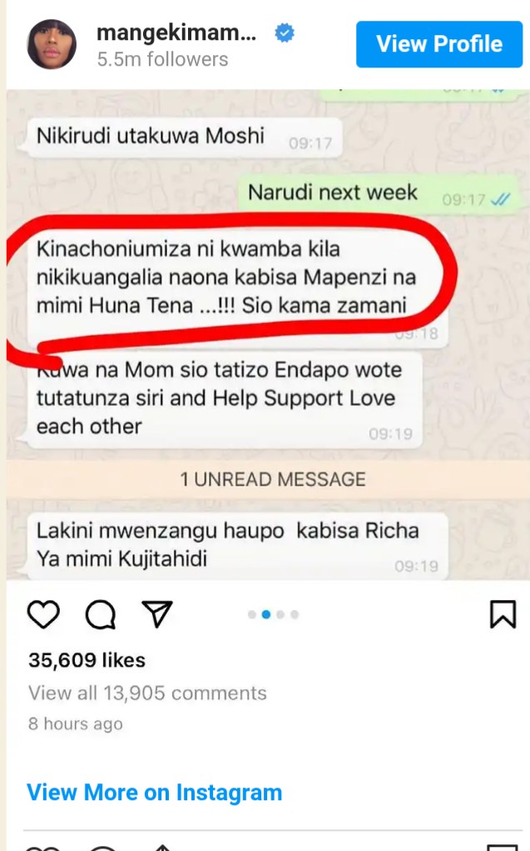This screenshot has height=851, width=530.
Task: Click the View Profile button
Action: [439, 44]
